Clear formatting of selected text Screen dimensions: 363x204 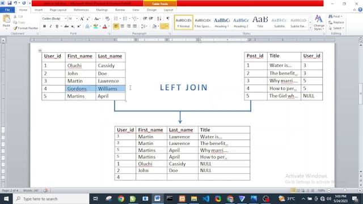pyautogui.click(x=107, y=19)
